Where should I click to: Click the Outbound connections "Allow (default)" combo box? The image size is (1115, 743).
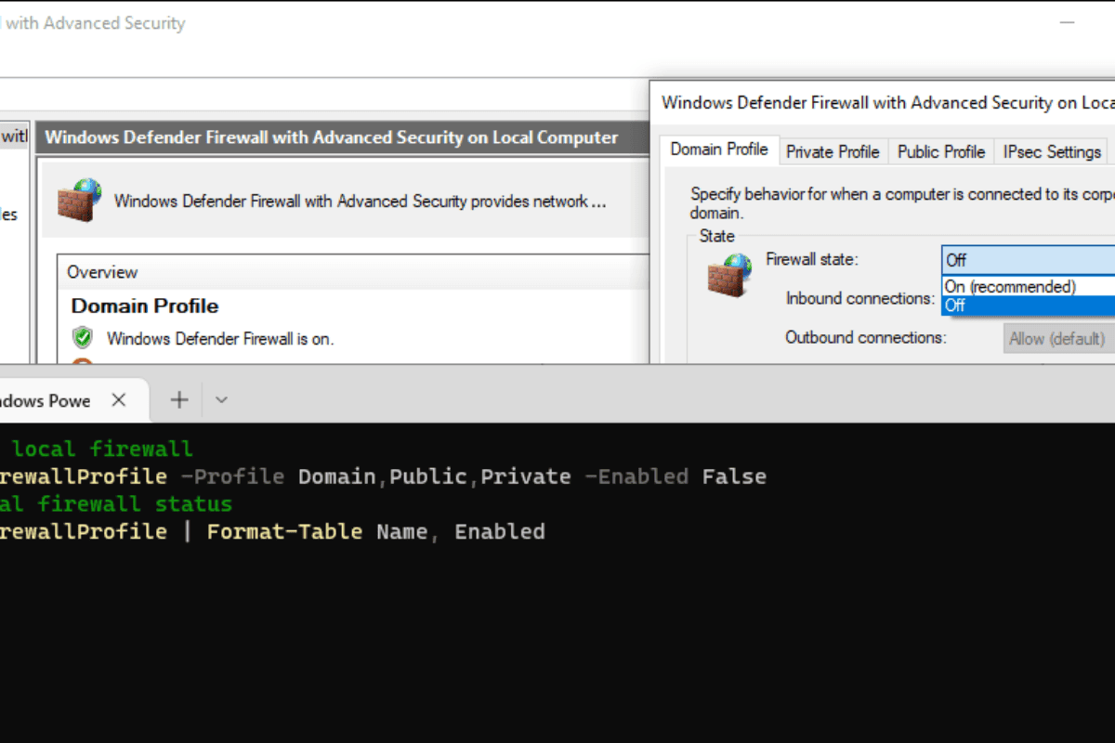pyautogui.click(x=1057, y=338)
